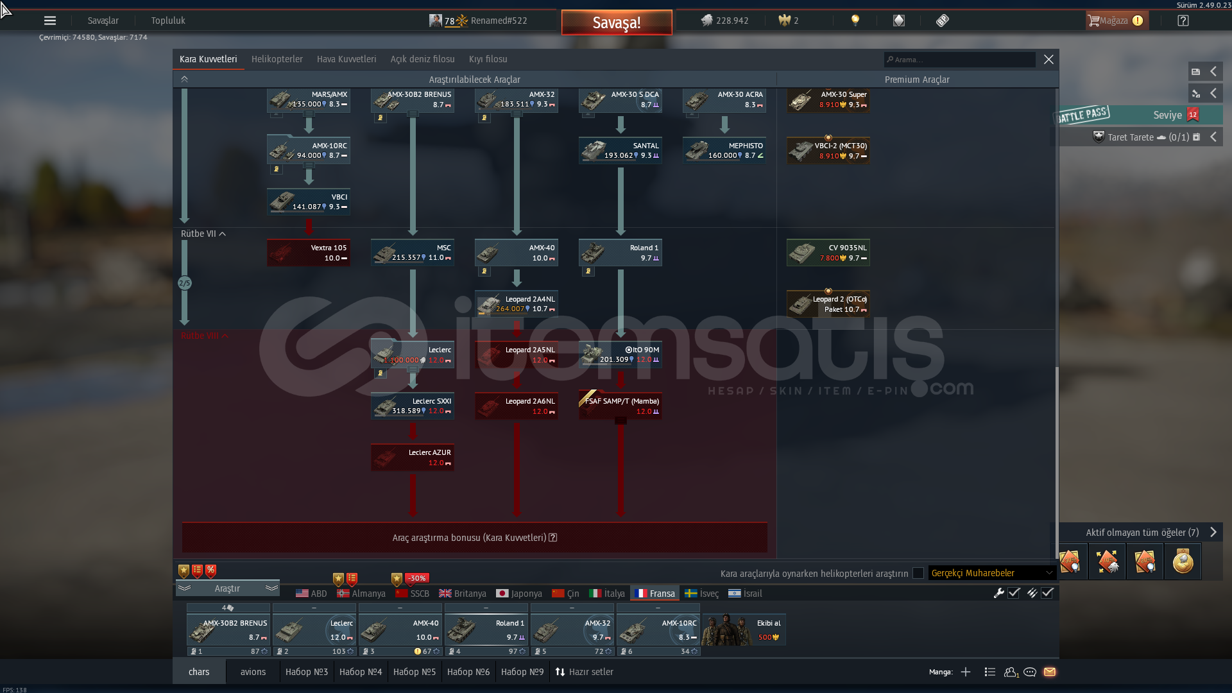1232x693 pixels.
Task: Switch to the avions preset tab
Action: pyautogui.click(x=253, y=672)
